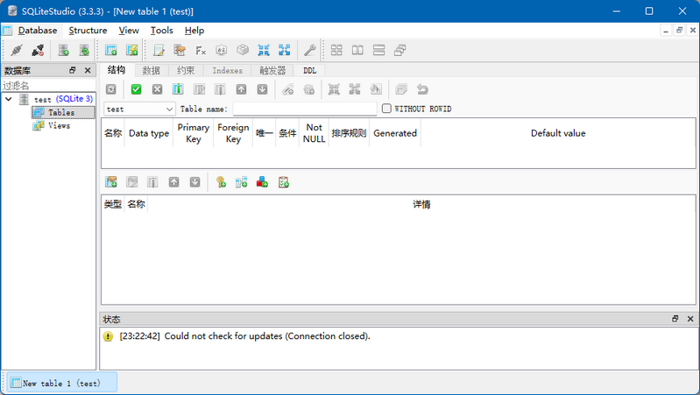Select Tables in the database tree
The width and height of the screenshot is (700, 395).
click(62, 112)
